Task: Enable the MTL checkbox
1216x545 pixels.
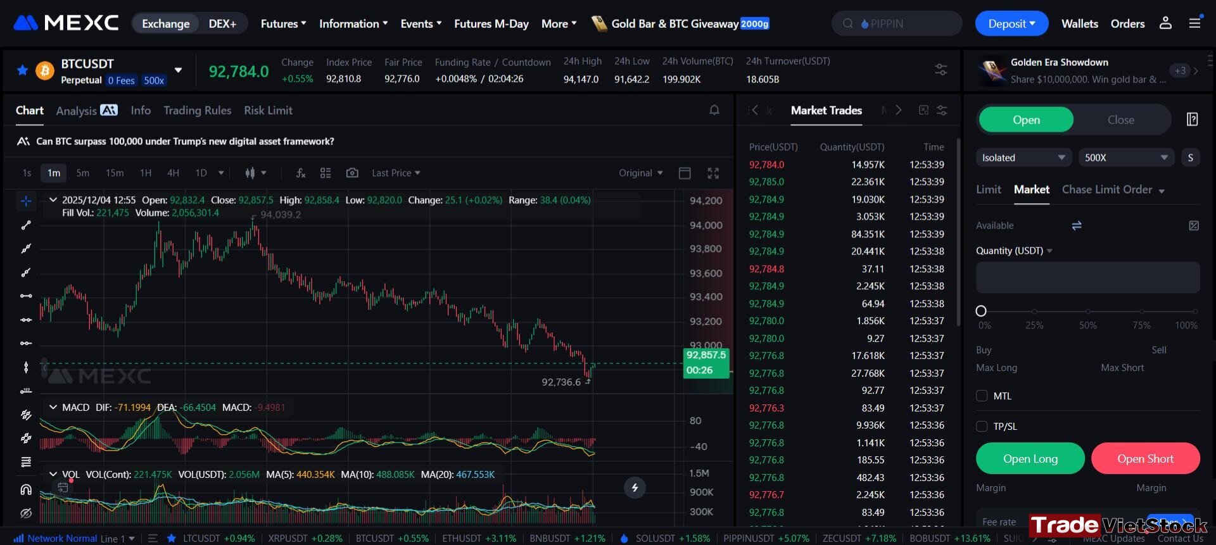Action: coord(982,396)
